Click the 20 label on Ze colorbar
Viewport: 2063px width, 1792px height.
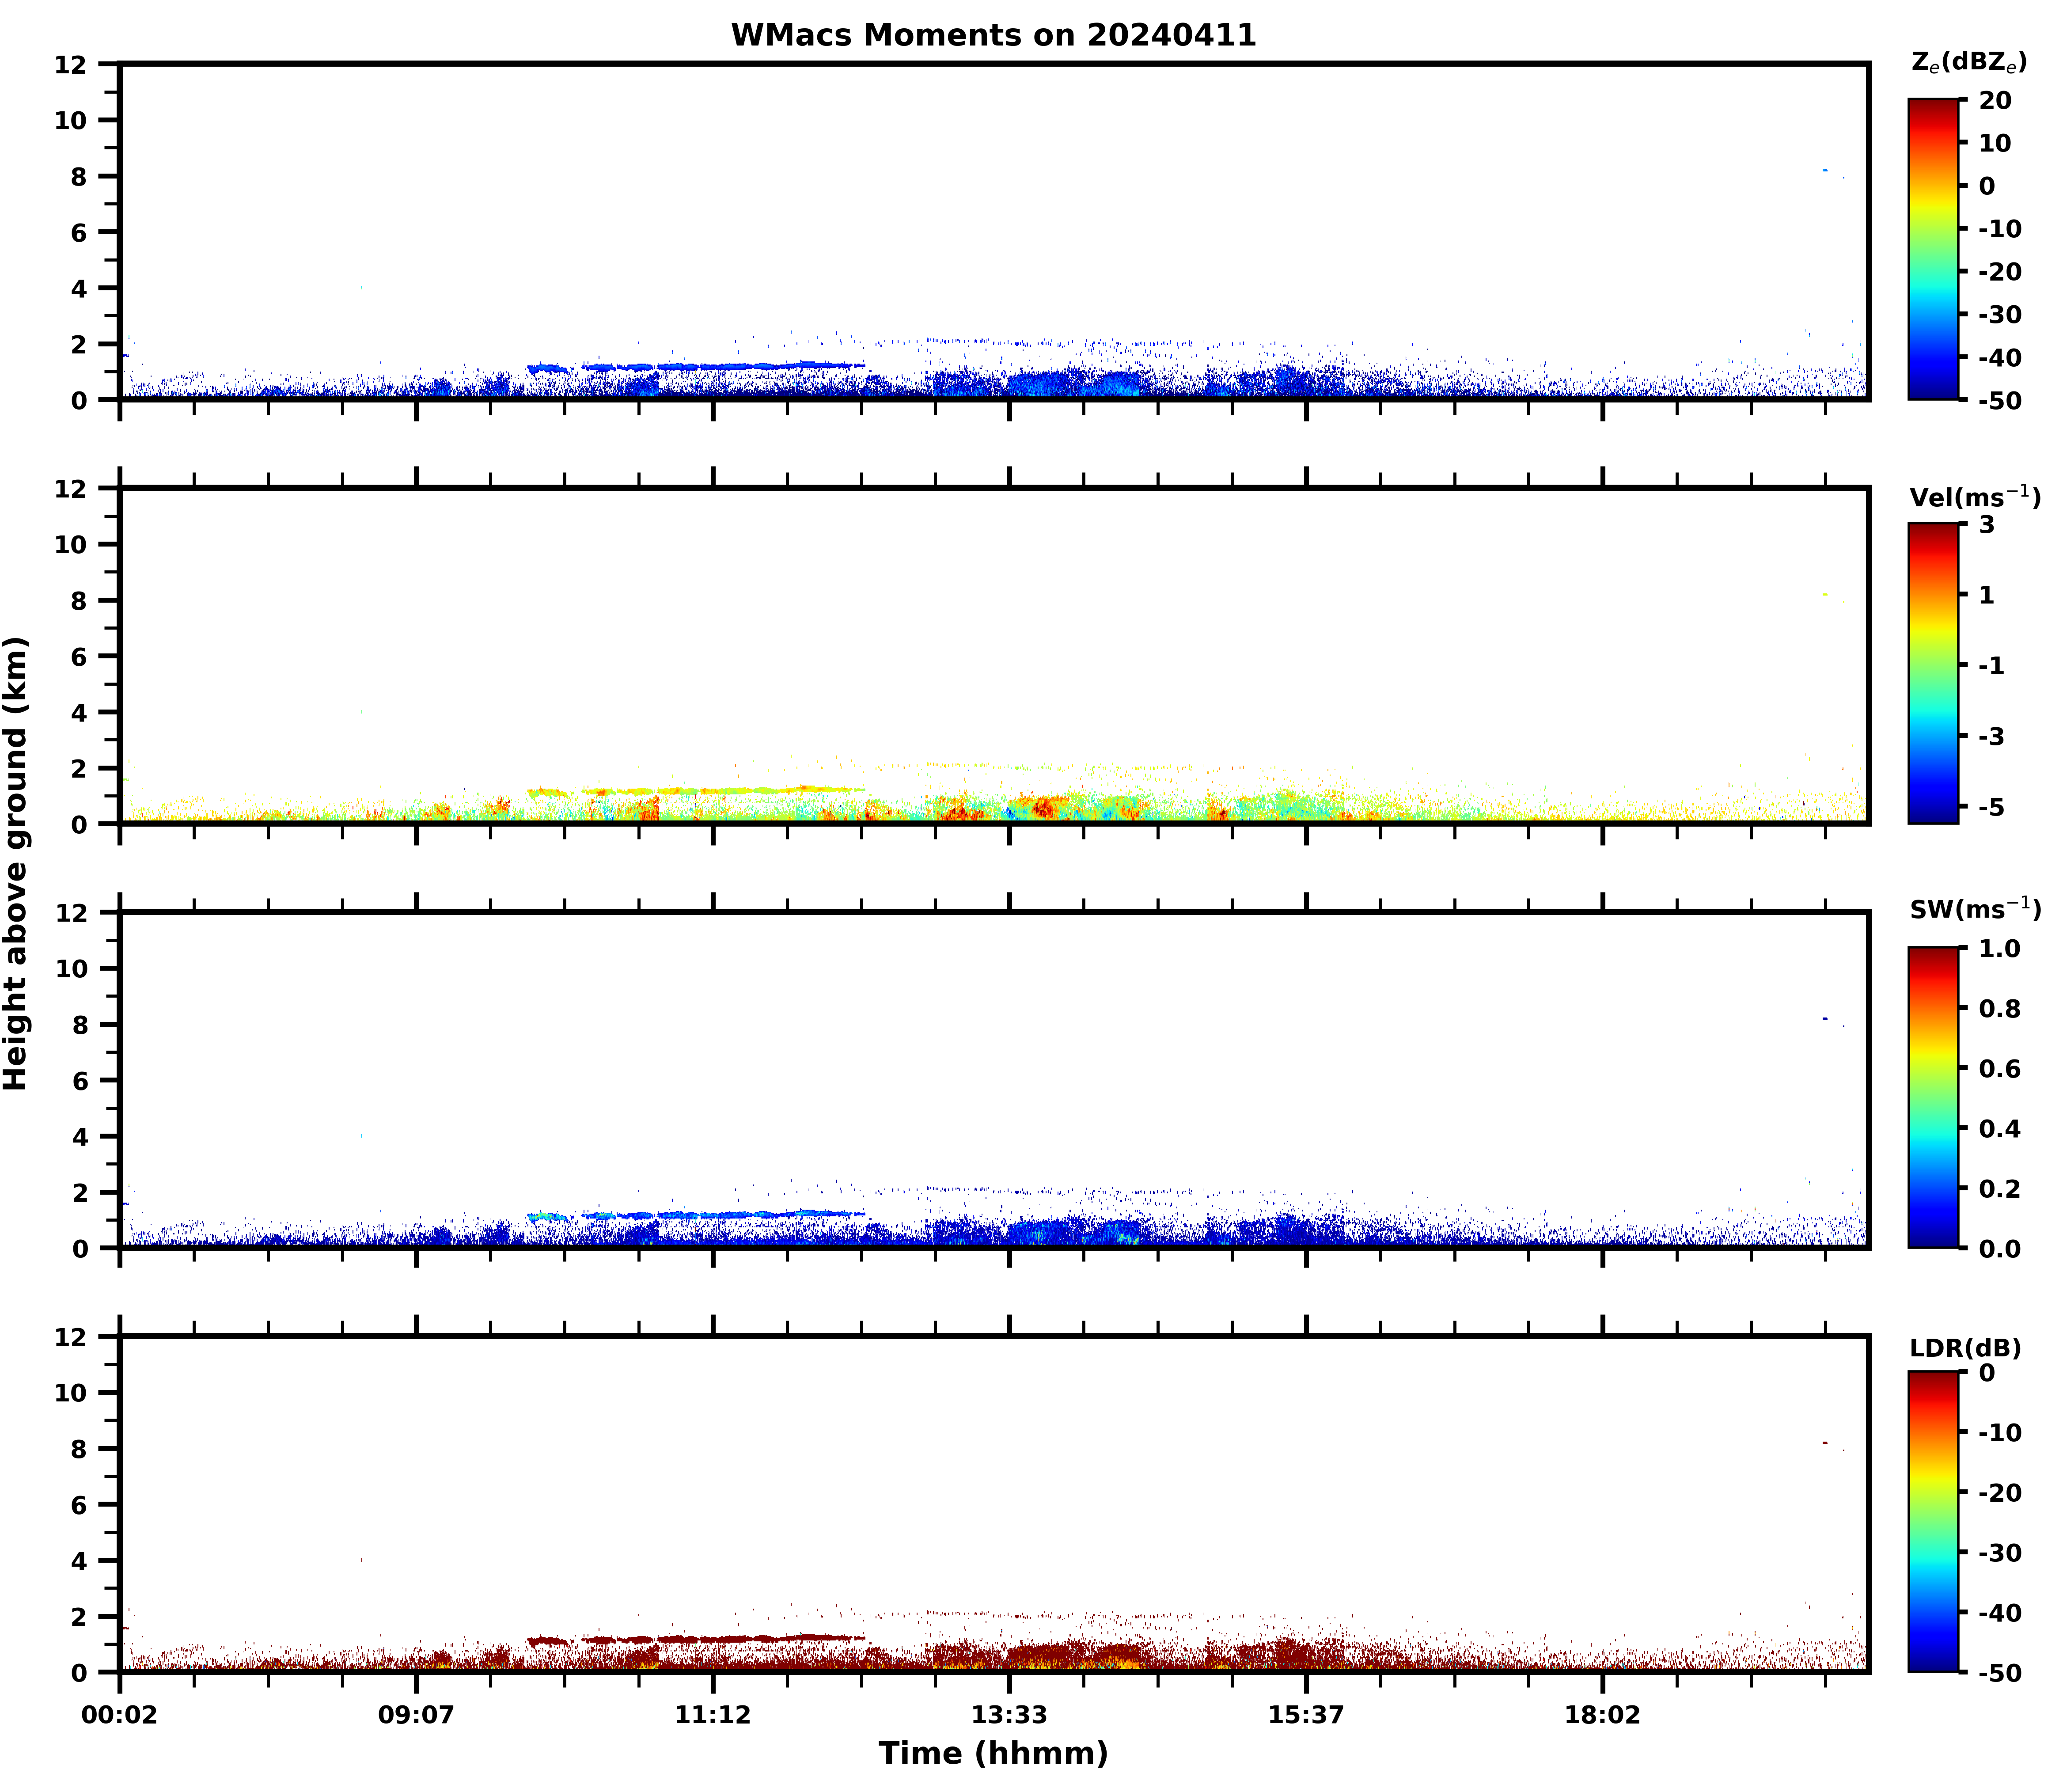tap(1994, 101)
